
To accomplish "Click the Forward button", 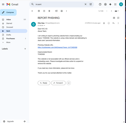I will (x=58, y=83).
